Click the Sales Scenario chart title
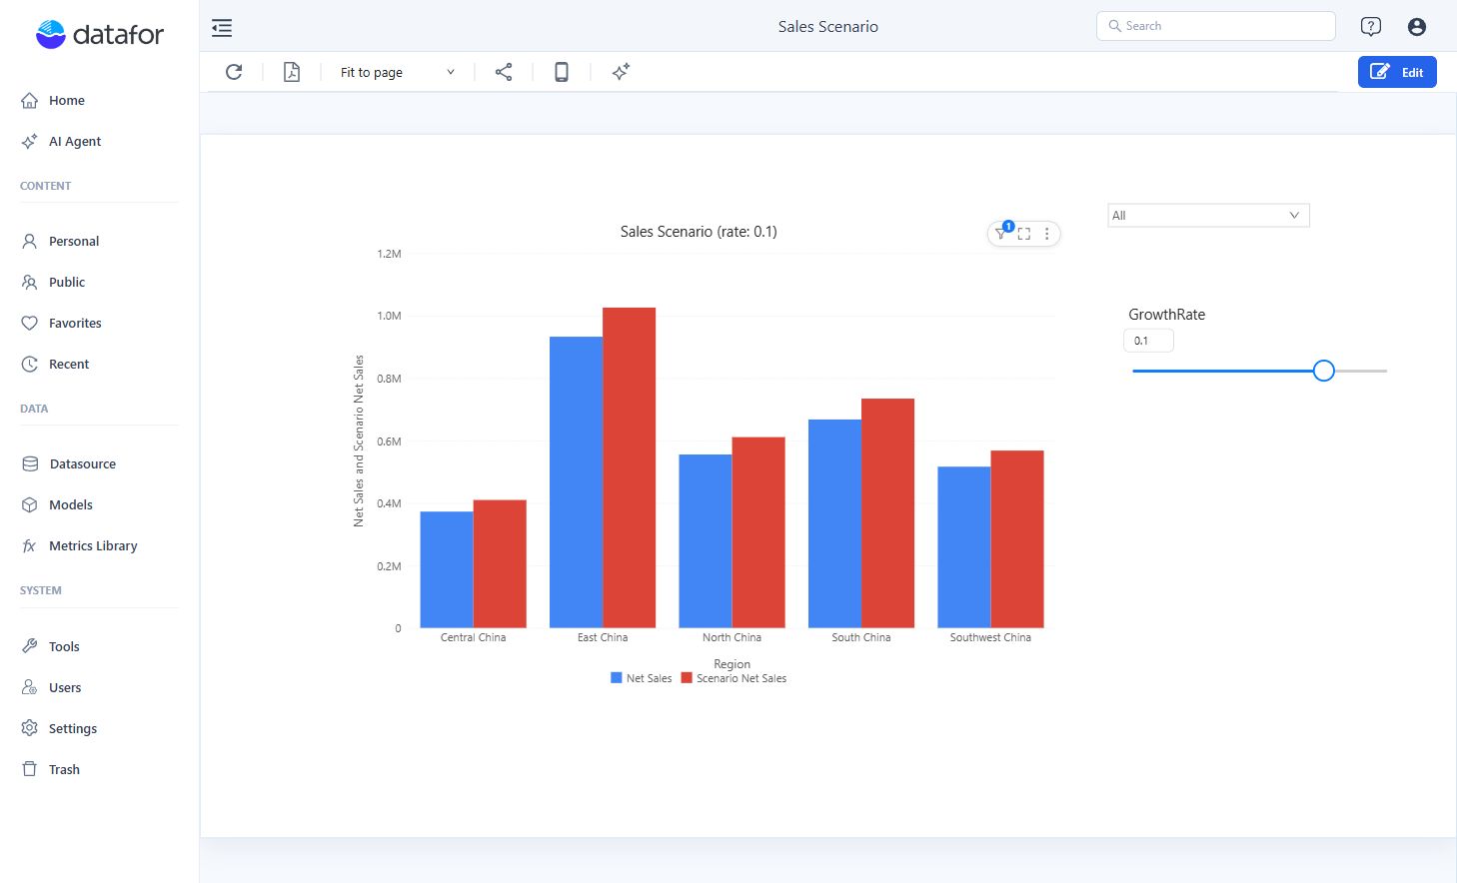This screenshot has height=883, width=1457. pos(699,232)
